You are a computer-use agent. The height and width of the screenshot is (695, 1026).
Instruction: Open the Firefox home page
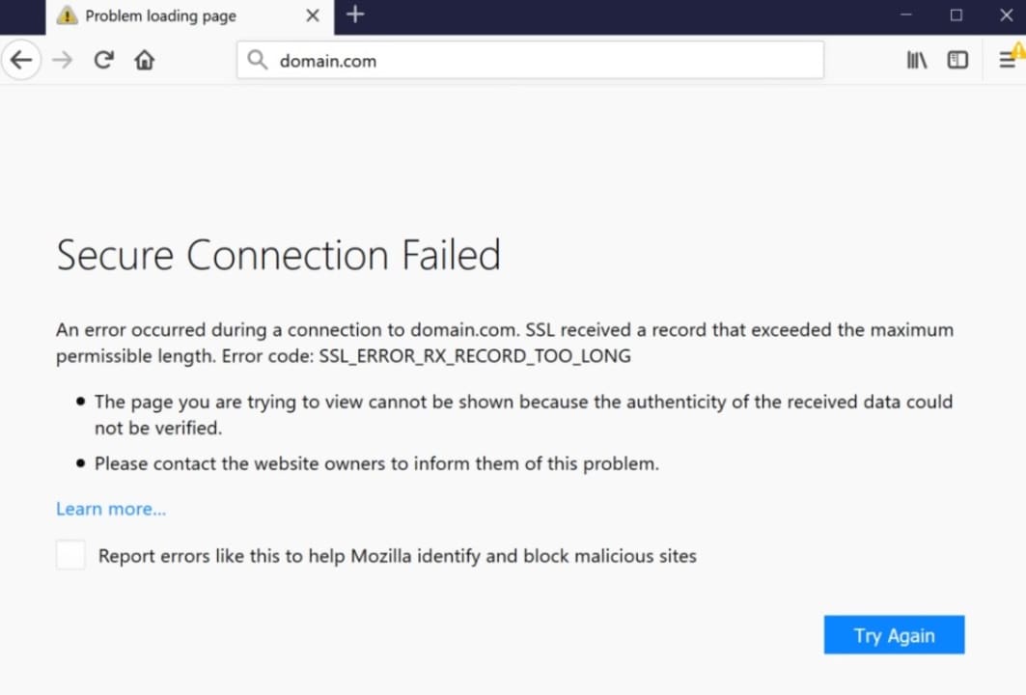143,59
